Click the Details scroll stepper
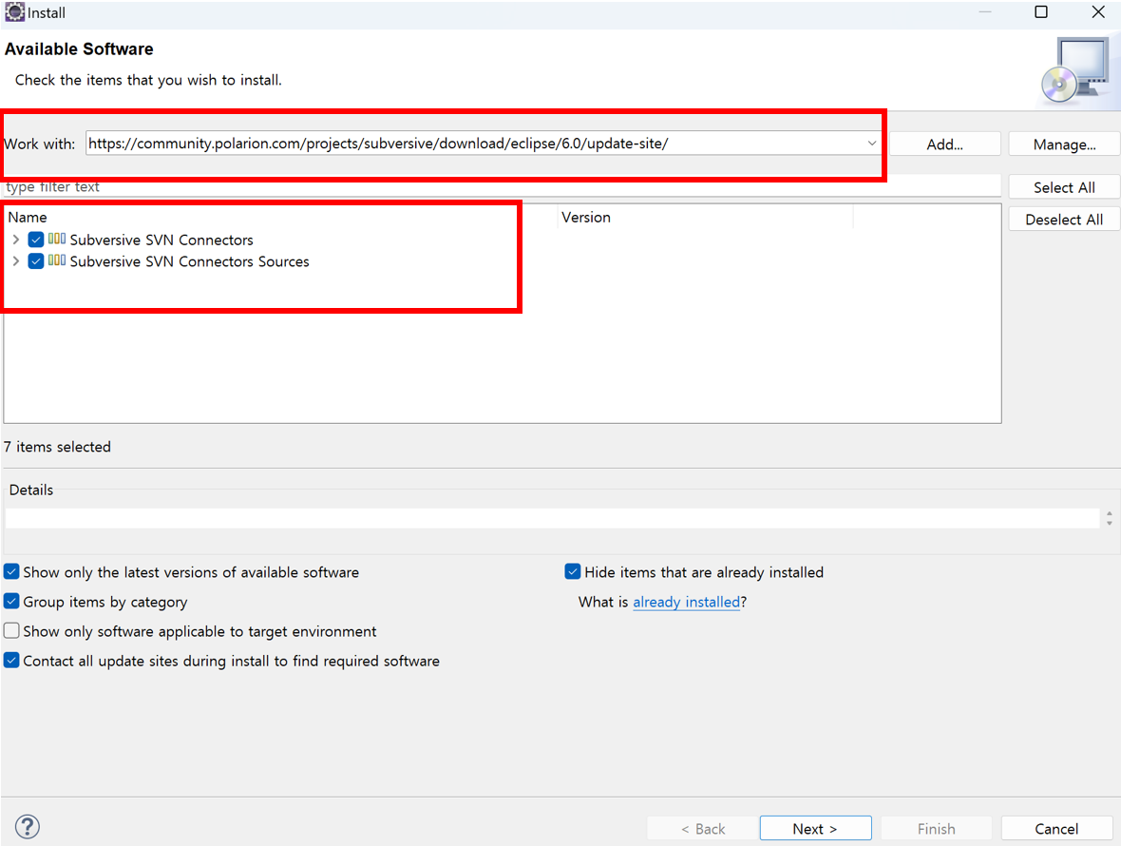The width and height of the screenshot is (1121, 846). (1109, 518)
